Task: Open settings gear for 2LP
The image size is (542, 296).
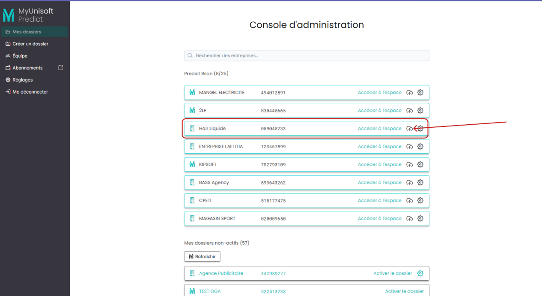Action: pos(420,110)
